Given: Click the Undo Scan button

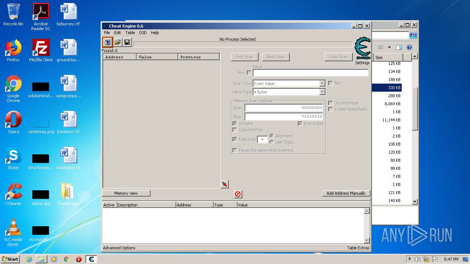Looking at the screenshot, I should [338, 57].
